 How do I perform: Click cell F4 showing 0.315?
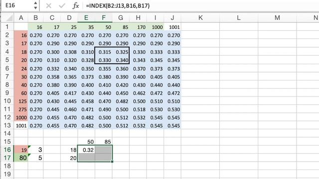click(104, 52)
